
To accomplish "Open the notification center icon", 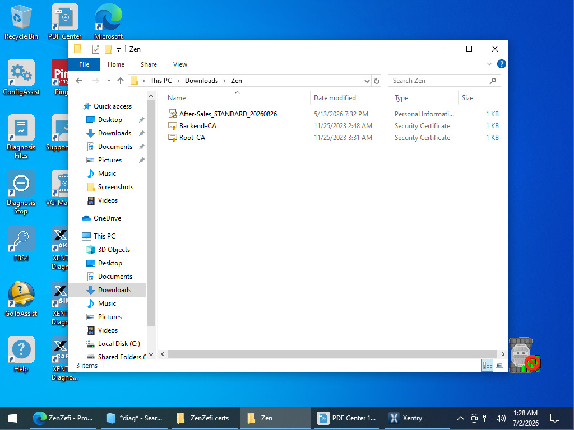I will (555, 418).
